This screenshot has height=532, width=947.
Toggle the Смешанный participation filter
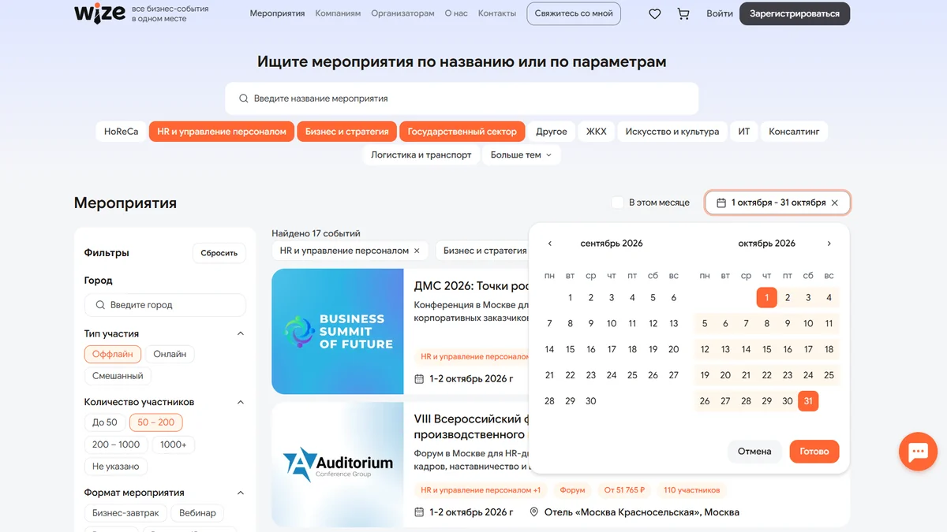tap(118, 376)
